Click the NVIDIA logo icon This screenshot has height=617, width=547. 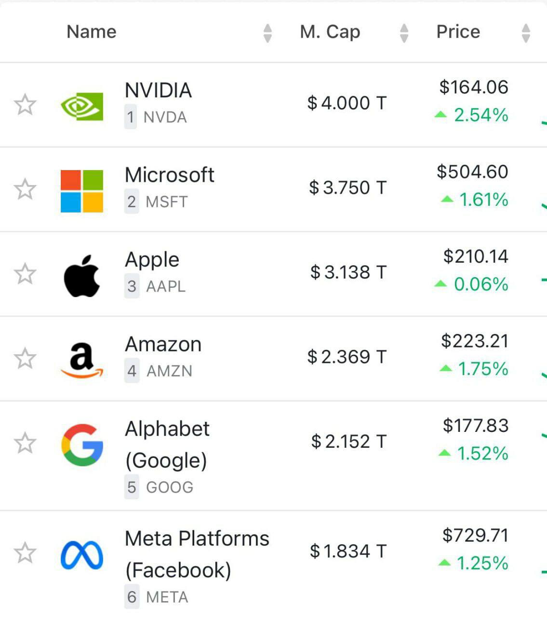(82, 106)
